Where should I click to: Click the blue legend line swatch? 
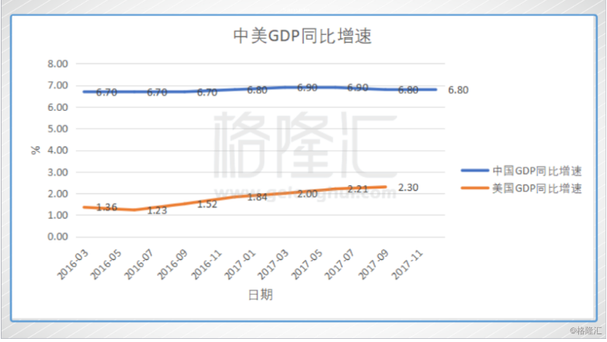474,171
